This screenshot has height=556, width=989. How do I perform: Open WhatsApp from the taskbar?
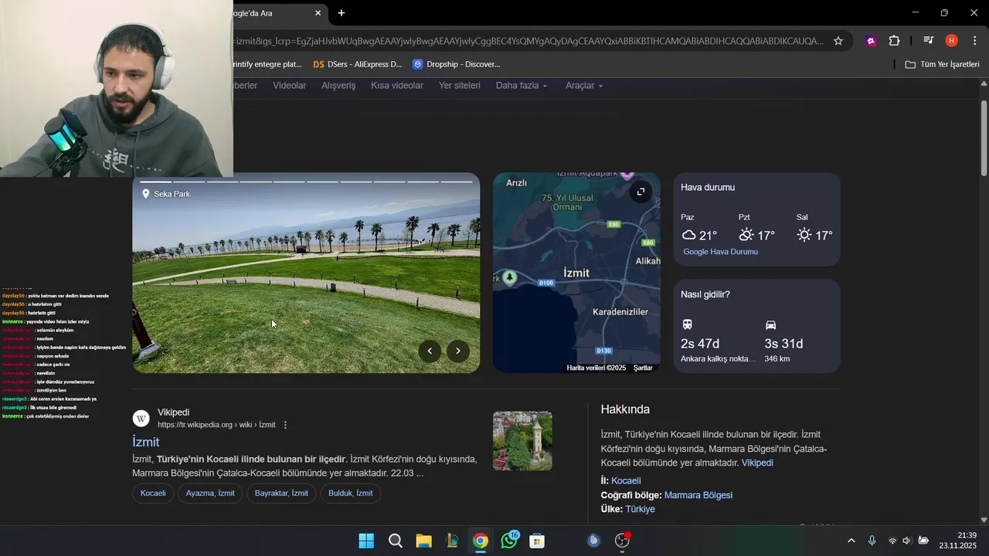point(509,541)
